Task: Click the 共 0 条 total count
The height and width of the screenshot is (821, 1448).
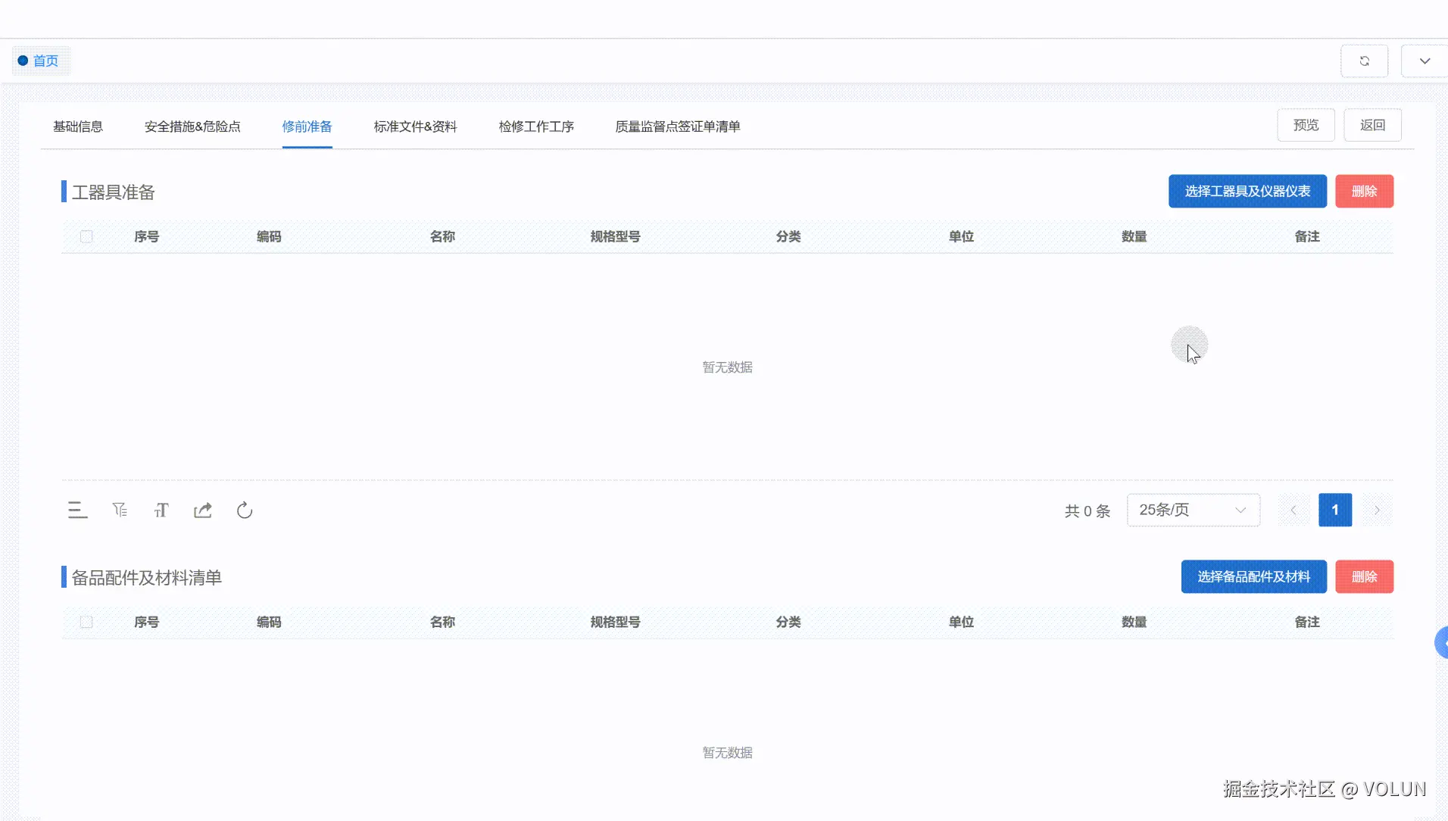Action: click(1087, 511)
